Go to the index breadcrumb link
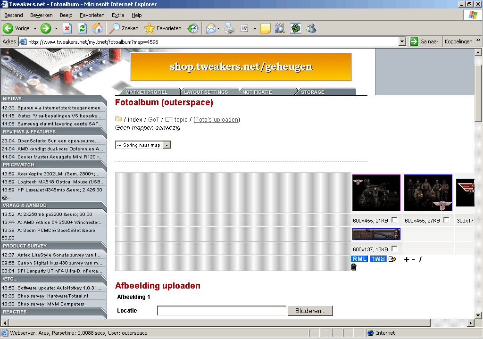 (135, 119)
